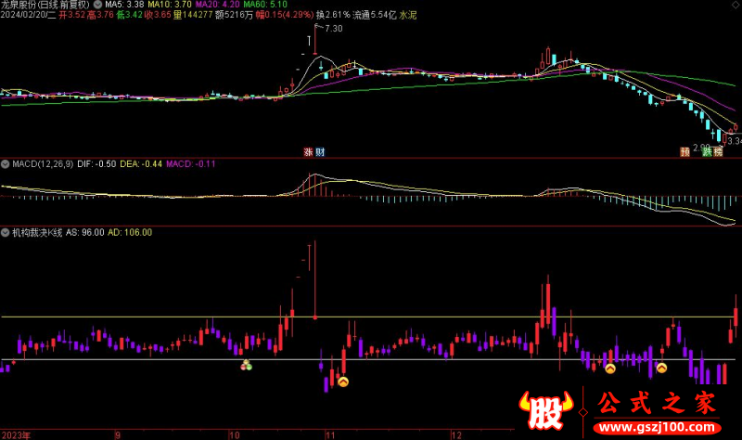Click the MA5: 3.38 label
The image size is (742, 440).
point(124,5)
